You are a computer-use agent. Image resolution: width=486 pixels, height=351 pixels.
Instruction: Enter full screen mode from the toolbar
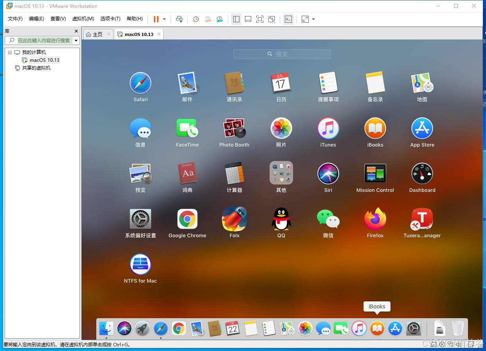click(x=259, y=19)
